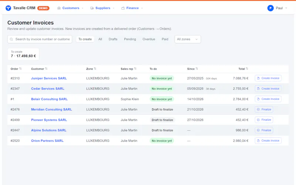Click the DEMO badge
Viewport: 296px width, 185px height.
pyautogui.click(x=43, y=8)
